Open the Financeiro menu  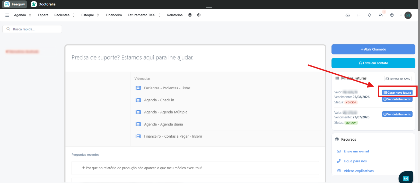pyautogui.click(x=114, y=15)
